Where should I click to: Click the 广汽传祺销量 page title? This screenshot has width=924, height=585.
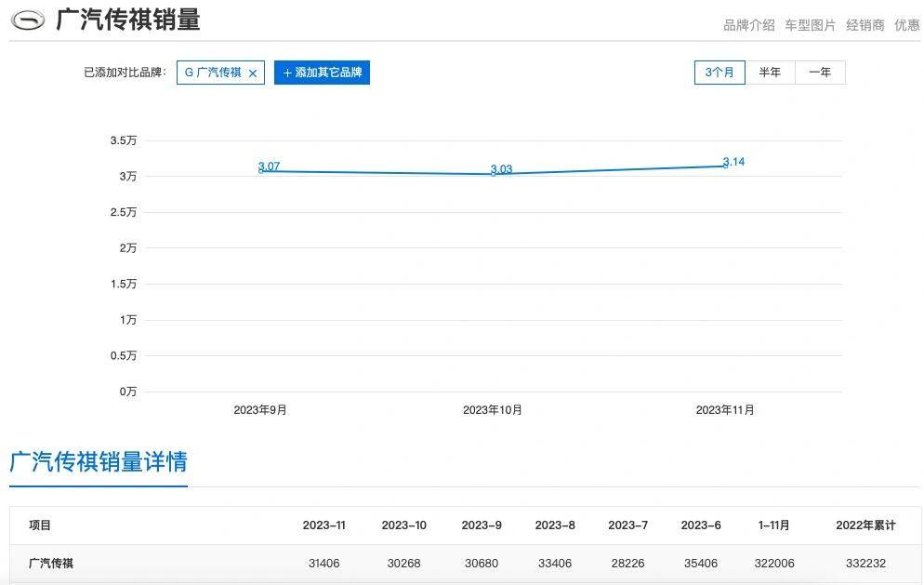pos(128,20)
